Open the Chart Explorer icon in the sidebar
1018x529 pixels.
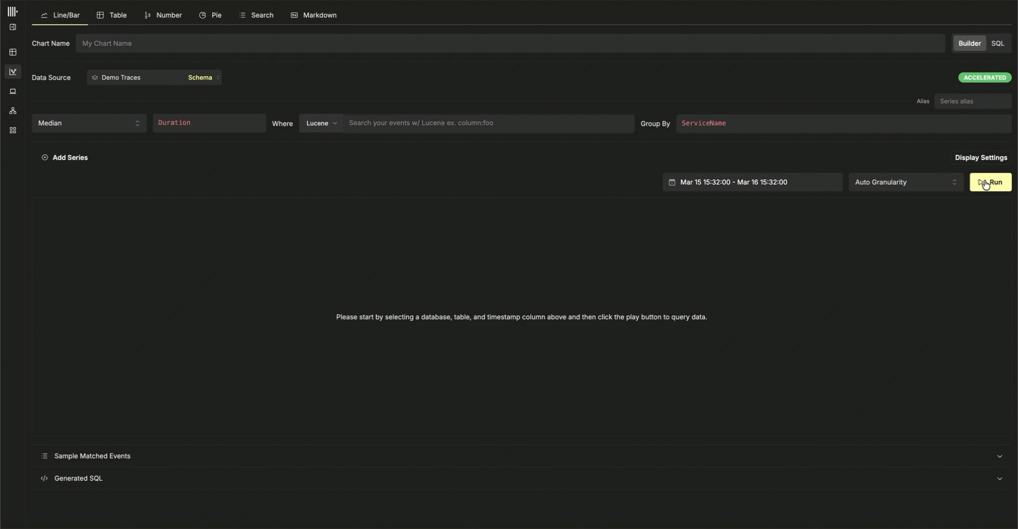pos(12,72)
